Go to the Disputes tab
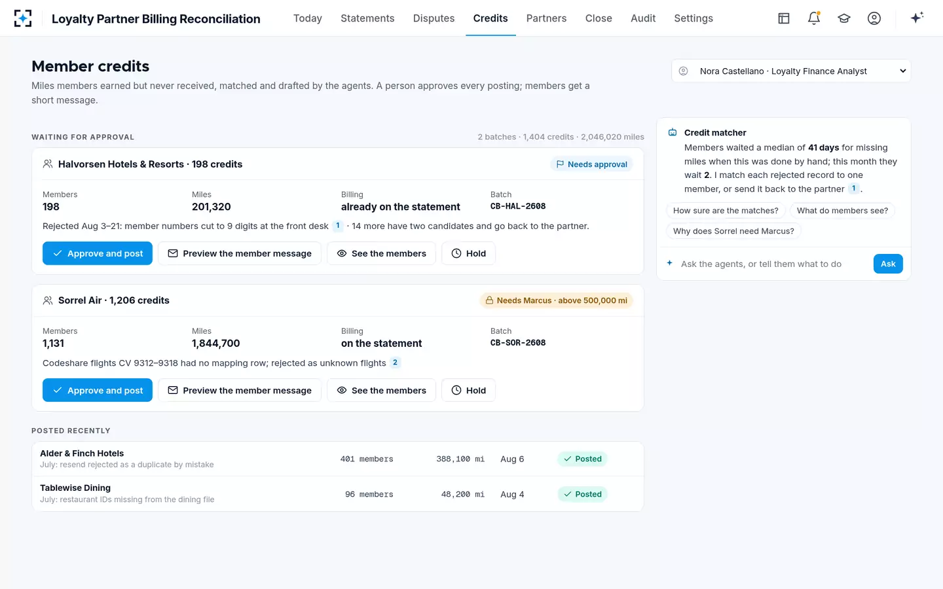943x589 pixels. coord(434,18)
